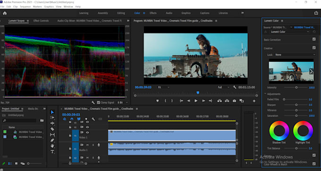The image size is (321, 171).
Task: Select the Track Select Forward tool
Action: tap(52, 118)
